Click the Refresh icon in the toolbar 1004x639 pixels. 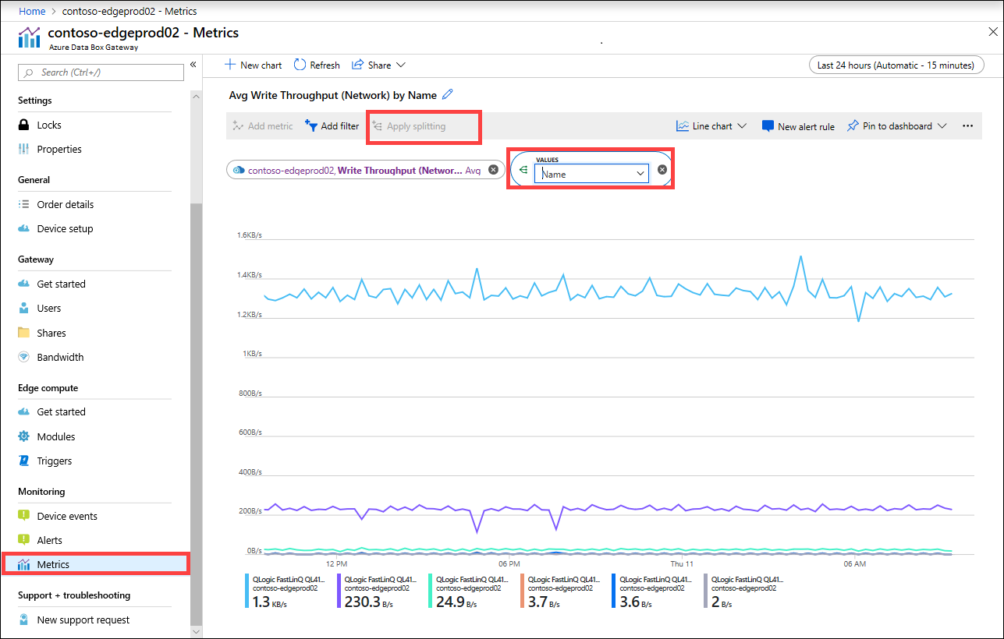click(x=300, y=65)
